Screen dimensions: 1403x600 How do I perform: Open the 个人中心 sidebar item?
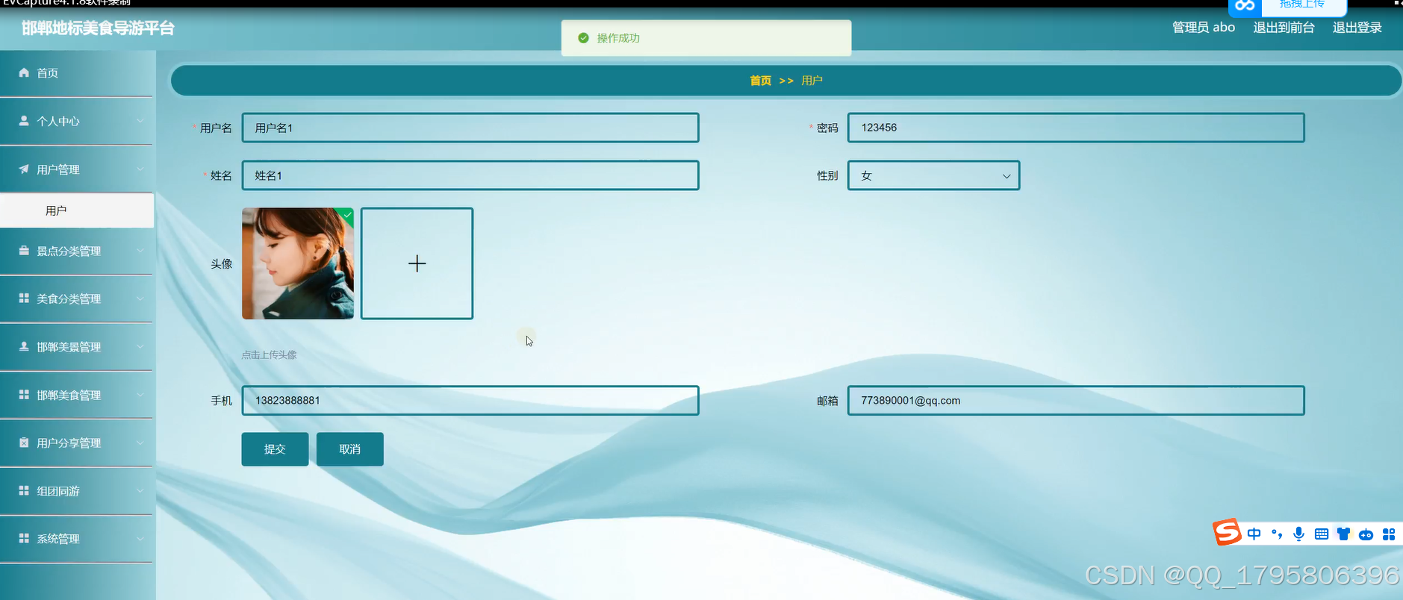click(77, 120)
